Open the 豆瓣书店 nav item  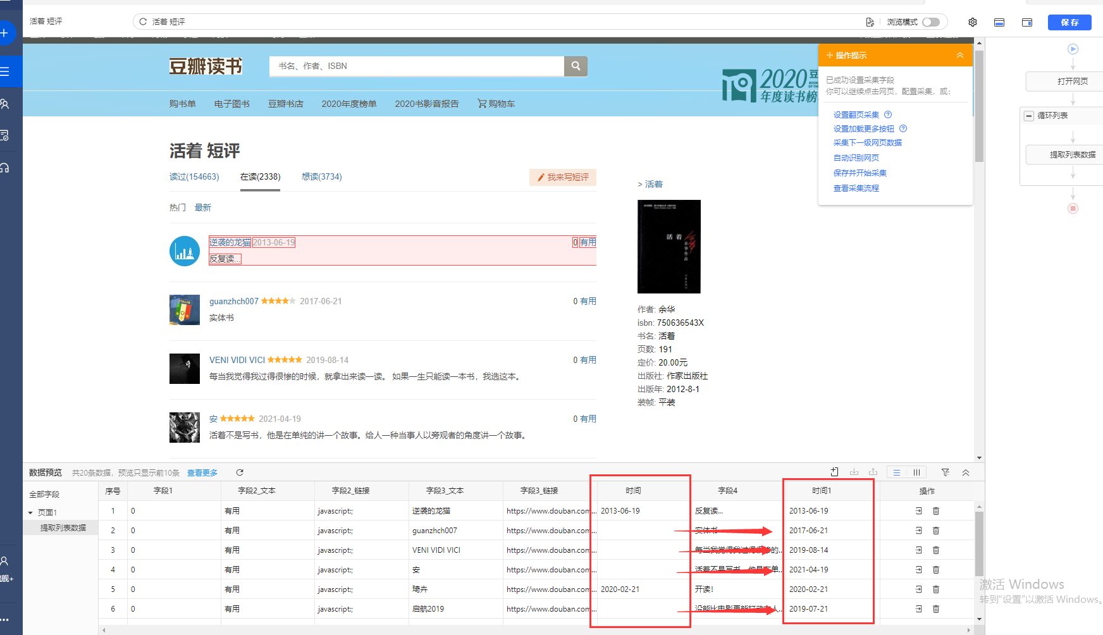click(x=285, y=104)
